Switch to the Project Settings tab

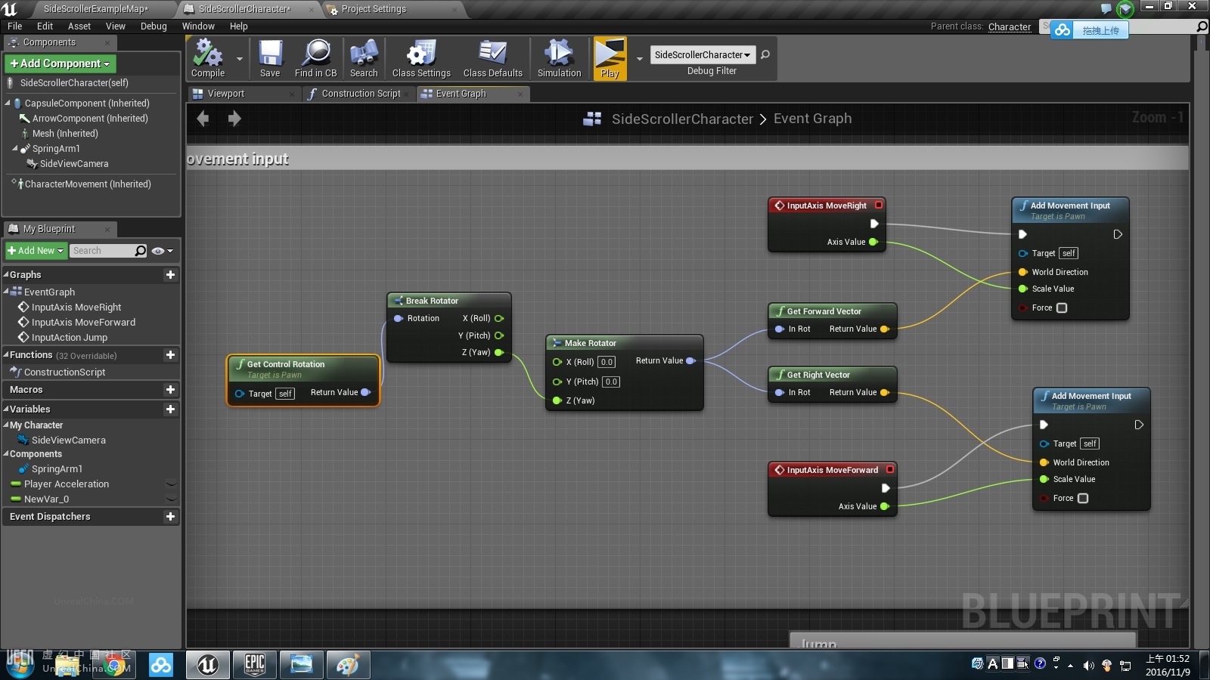(x=374, y=9)
